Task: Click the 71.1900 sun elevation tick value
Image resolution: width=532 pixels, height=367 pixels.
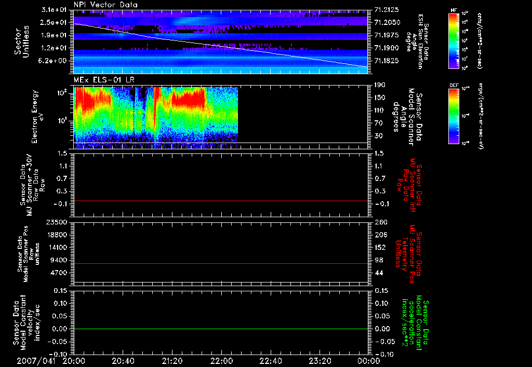Action: [387, 48]
